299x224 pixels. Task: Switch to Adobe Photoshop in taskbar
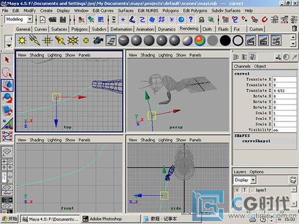[106, 219]
